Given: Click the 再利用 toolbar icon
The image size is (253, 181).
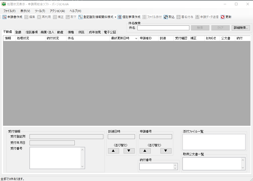Looking at the screenshot, I should 39,17.
